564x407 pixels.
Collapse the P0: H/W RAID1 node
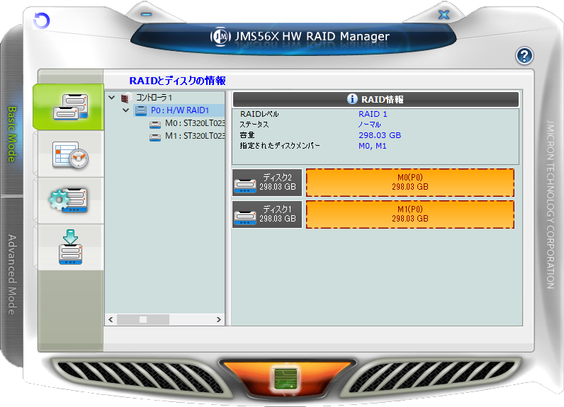(125, 110)
